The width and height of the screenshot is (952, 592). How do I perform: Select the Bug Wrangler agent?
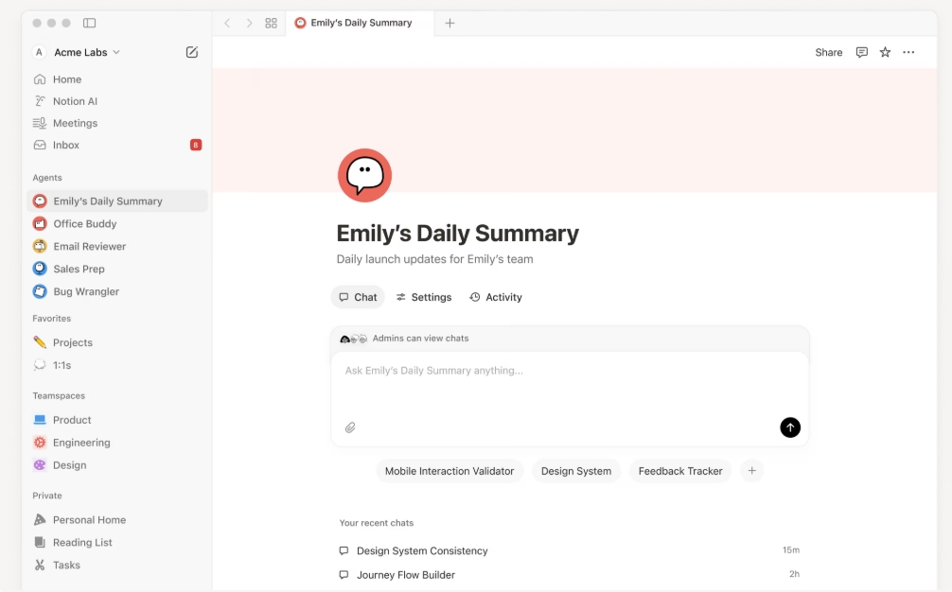coord(117,292)
